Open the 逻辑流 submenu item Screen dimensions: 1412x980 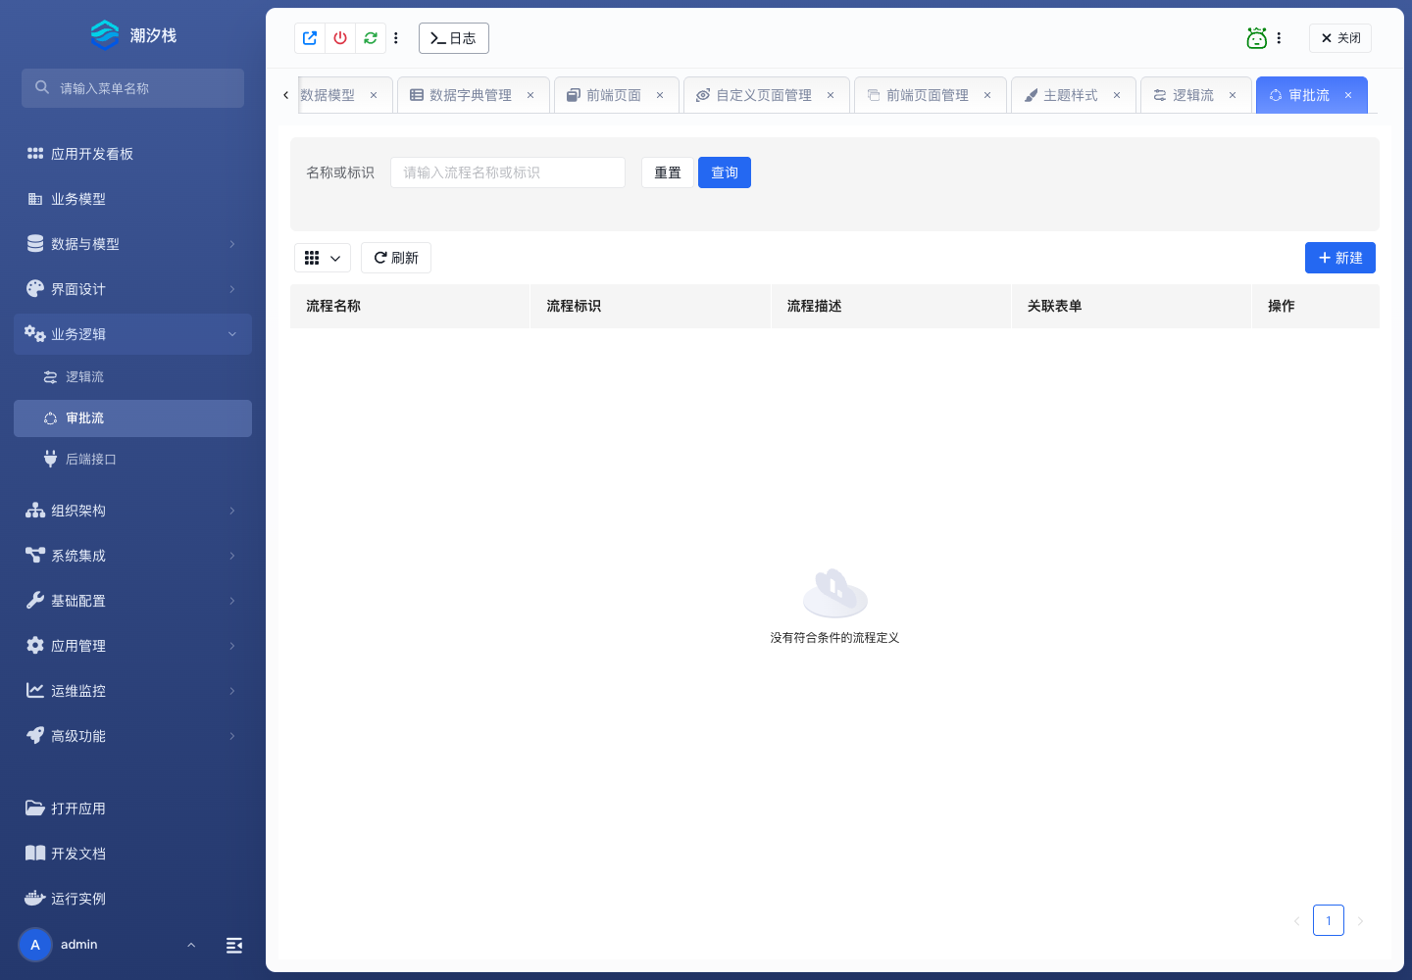pyautogui.click(x=132, y=377)
